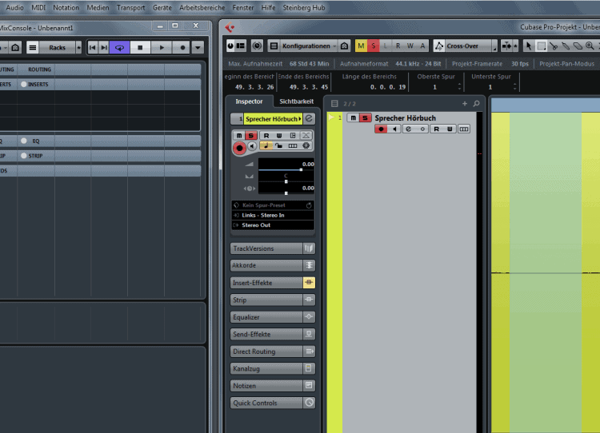Screen dimensions: 600x433
Task: Toggle cycle loop in MixConsole transport
Action: click(x=120, y=48)
